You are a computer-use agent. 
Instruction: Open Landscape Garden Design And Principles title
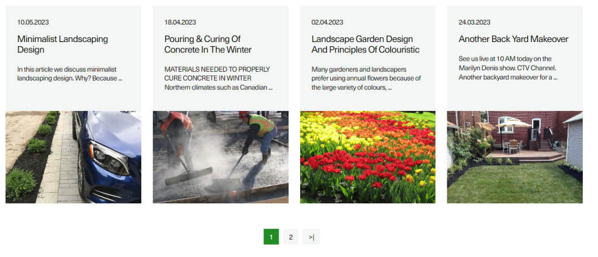pos(366,44)
